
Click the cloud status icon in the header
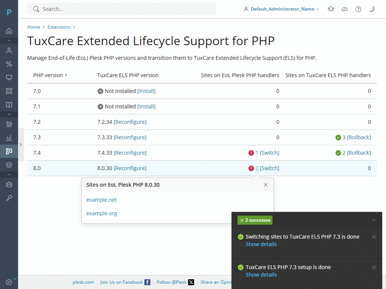point(344,9)
